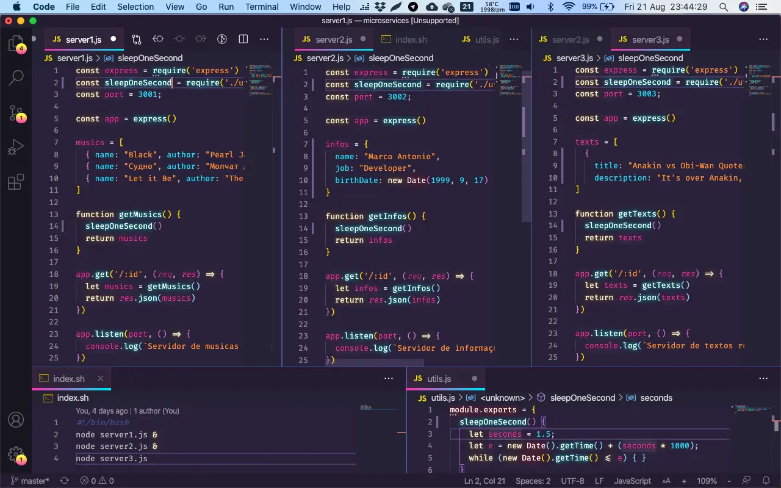Open More Actions for server3.js group
The width and height of the screenshot is (781, 488).
tap(763, 39)
